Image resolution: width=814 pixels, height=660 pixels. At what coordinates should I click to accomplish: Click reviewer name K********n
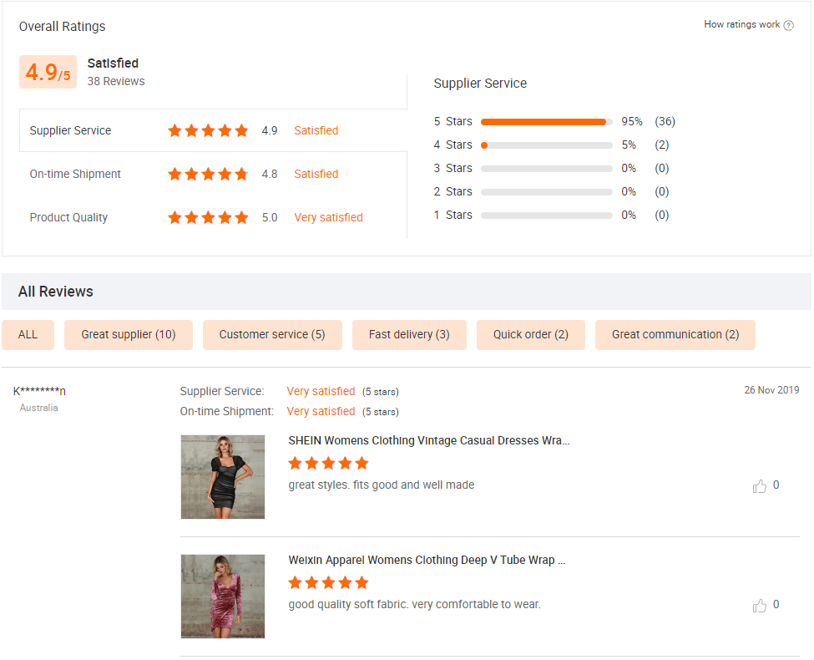click(x=39, y=391)
